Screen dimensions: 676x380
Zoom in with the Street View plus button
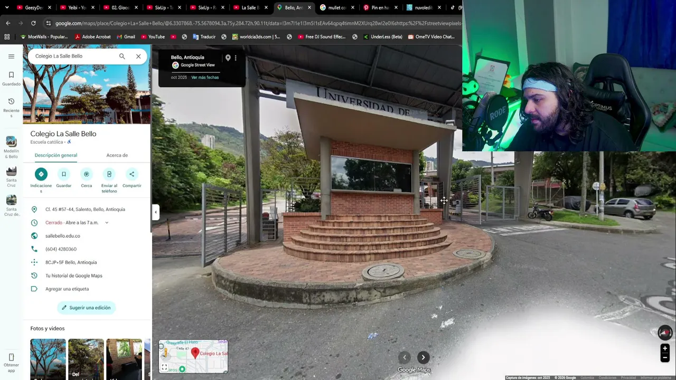tap(665, 348)
